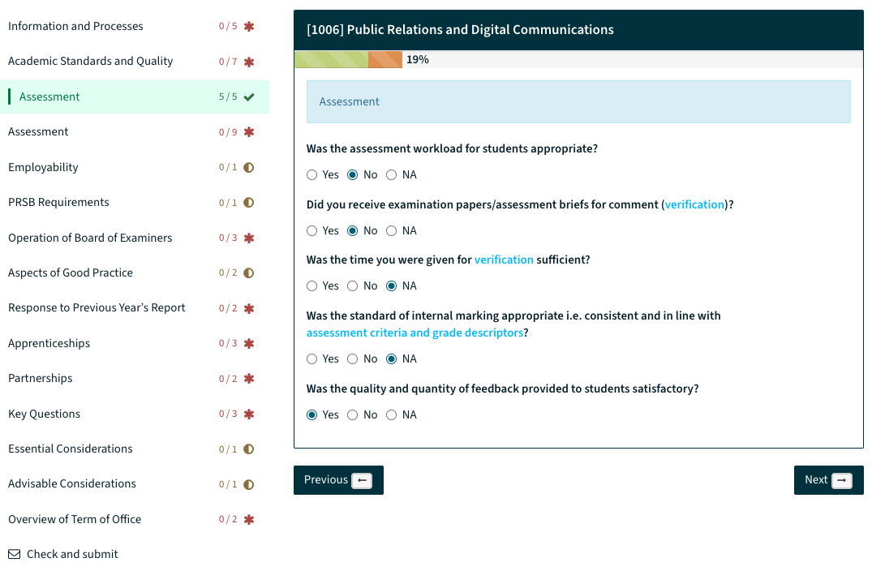Click the half-circle icon for PRSB Requirements
The image size is (872, 571).
tap(249, 203)
